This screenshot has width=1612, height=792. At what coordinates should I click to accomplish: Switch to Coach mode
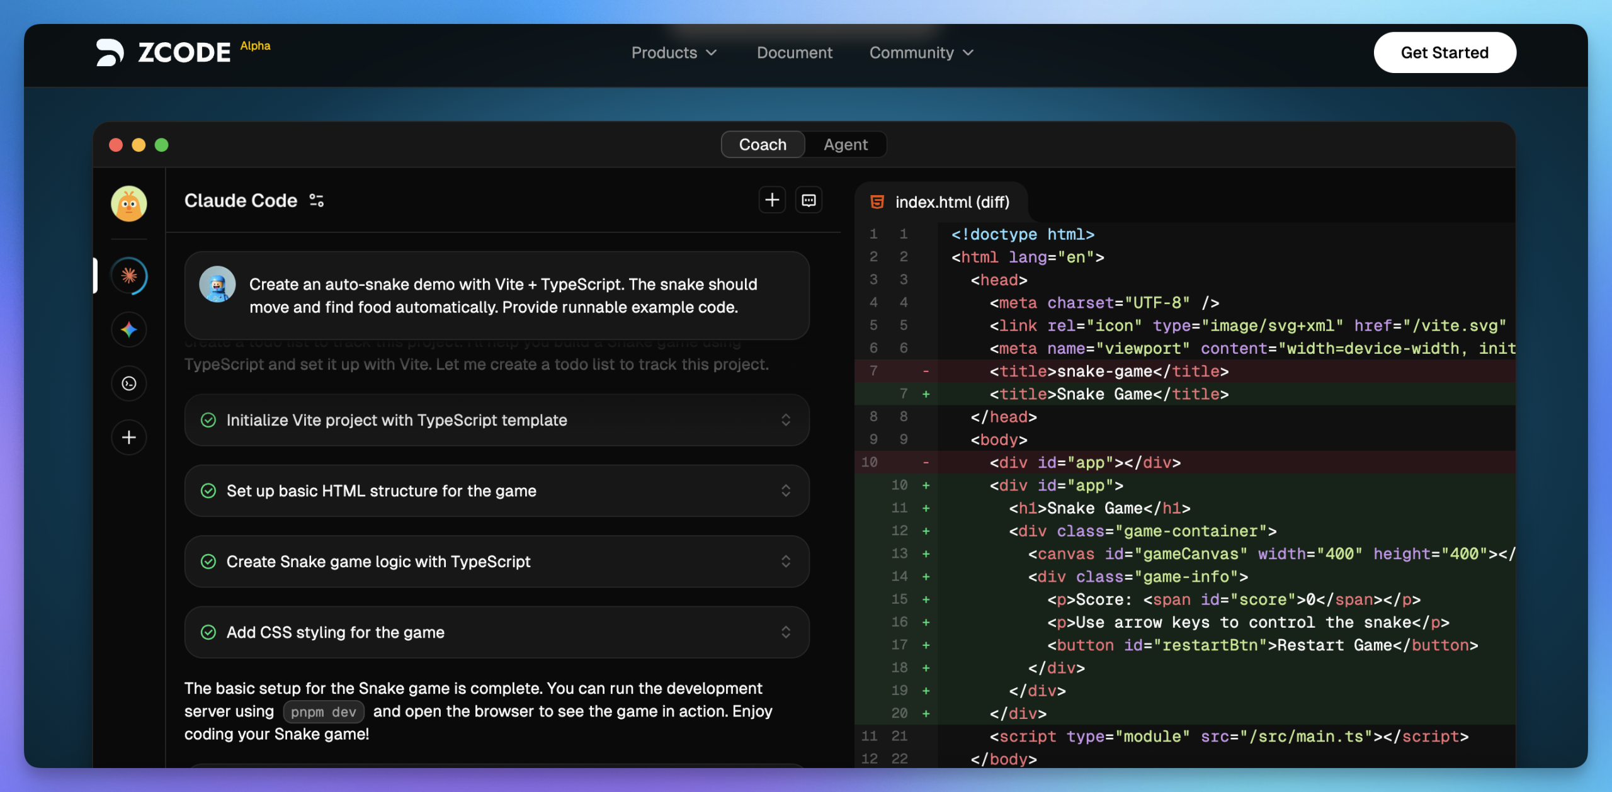[763, 145]
